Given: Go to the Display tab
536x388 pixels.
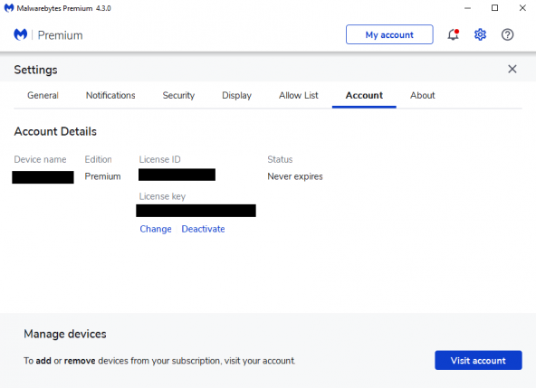Looking at the screenshot, I should click(x=236, y=95).
